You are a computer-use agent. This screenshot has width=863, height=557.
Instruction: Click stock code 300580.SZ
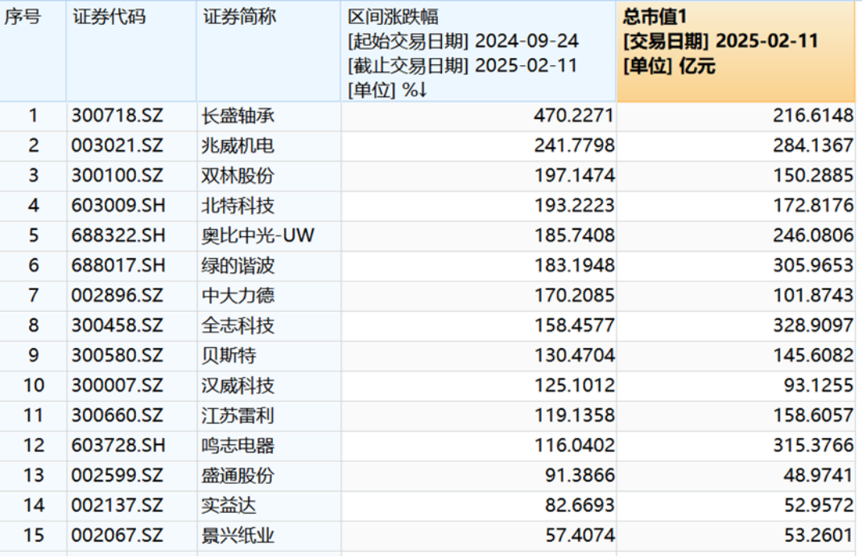click(118, 355)
